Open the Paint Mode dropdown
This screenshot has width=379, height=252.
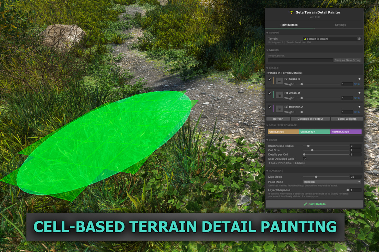point(332,182)
